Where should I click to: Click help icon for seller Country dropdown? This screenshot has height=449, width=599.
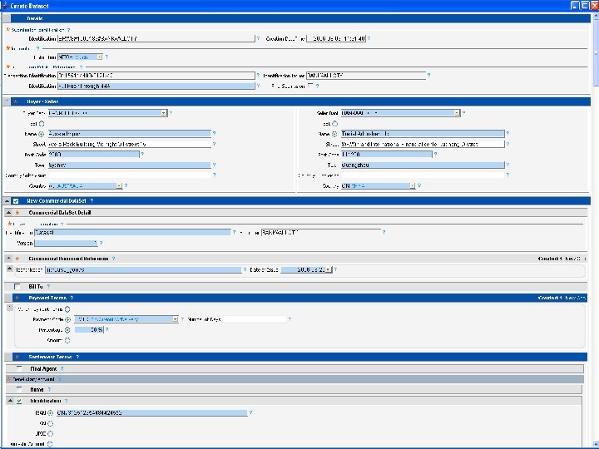[x=419, y=185]
